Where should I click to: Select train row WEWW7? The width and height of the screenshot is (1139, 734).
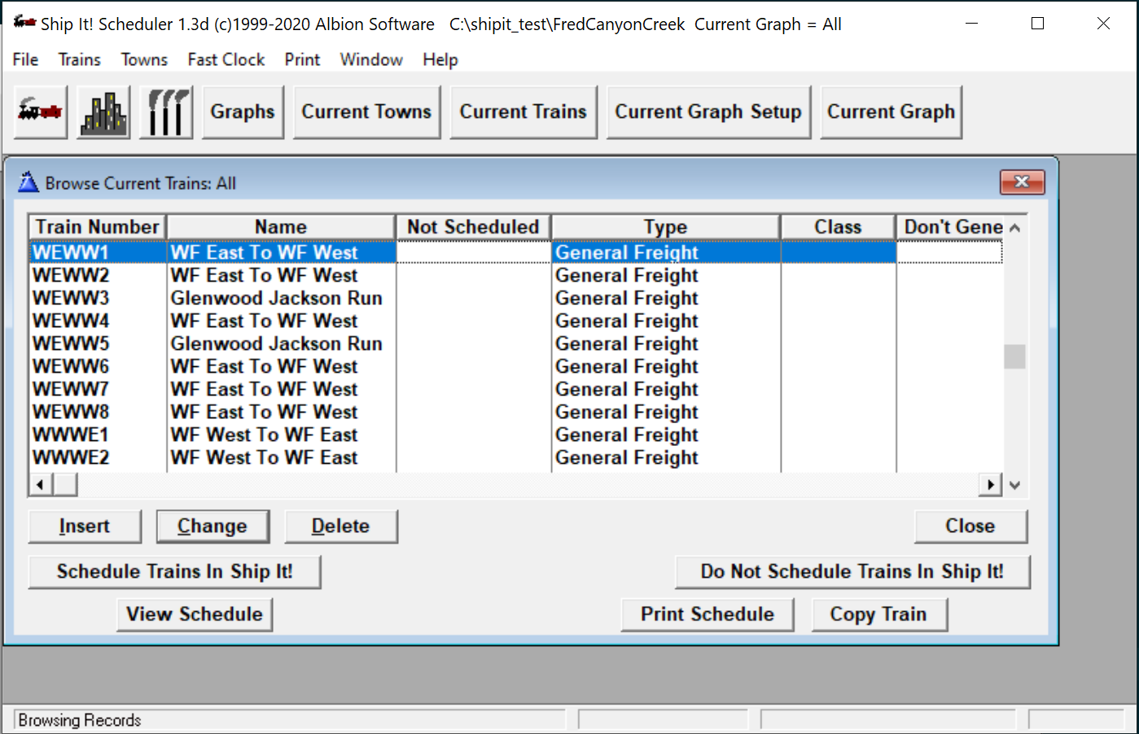515,389
